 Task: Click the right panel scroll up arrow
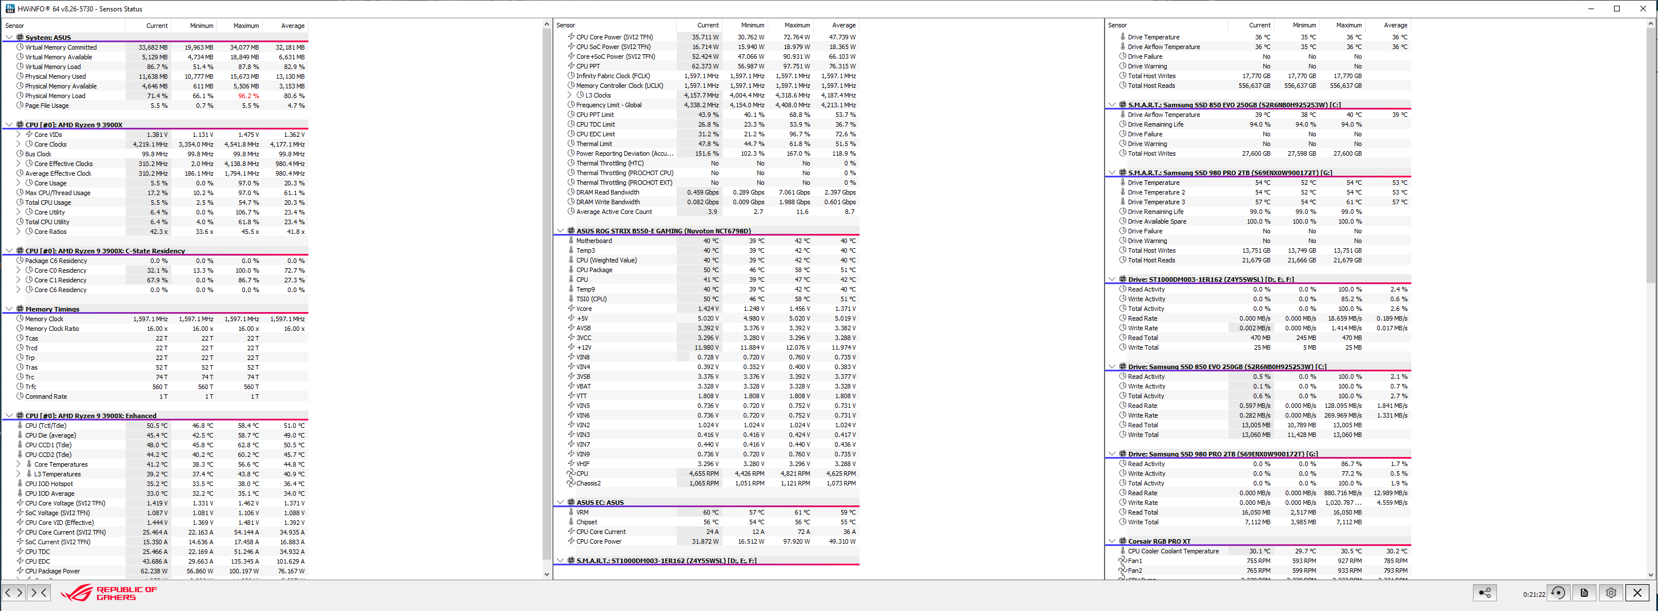coord(1651,24)
